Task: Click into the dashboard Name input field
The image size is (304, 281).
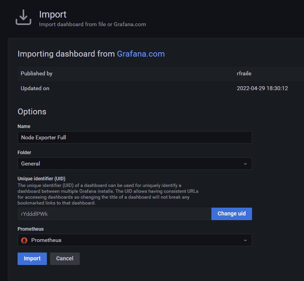Action: point(135,137)
